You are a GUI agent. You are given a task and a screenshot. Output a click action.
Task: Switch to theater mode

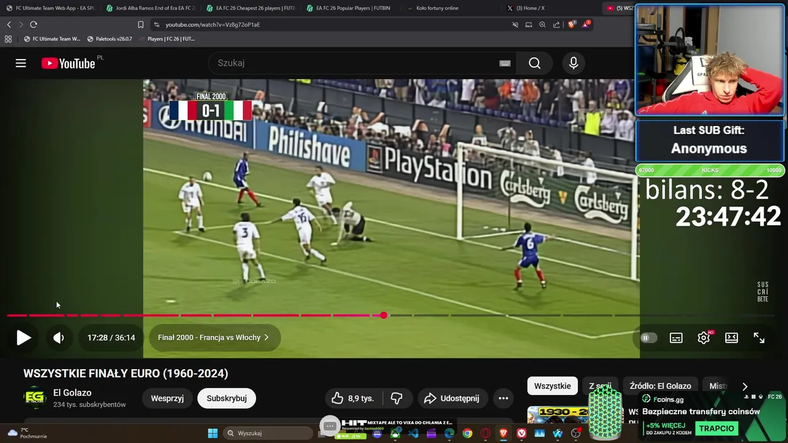click(x=731, y=338)
